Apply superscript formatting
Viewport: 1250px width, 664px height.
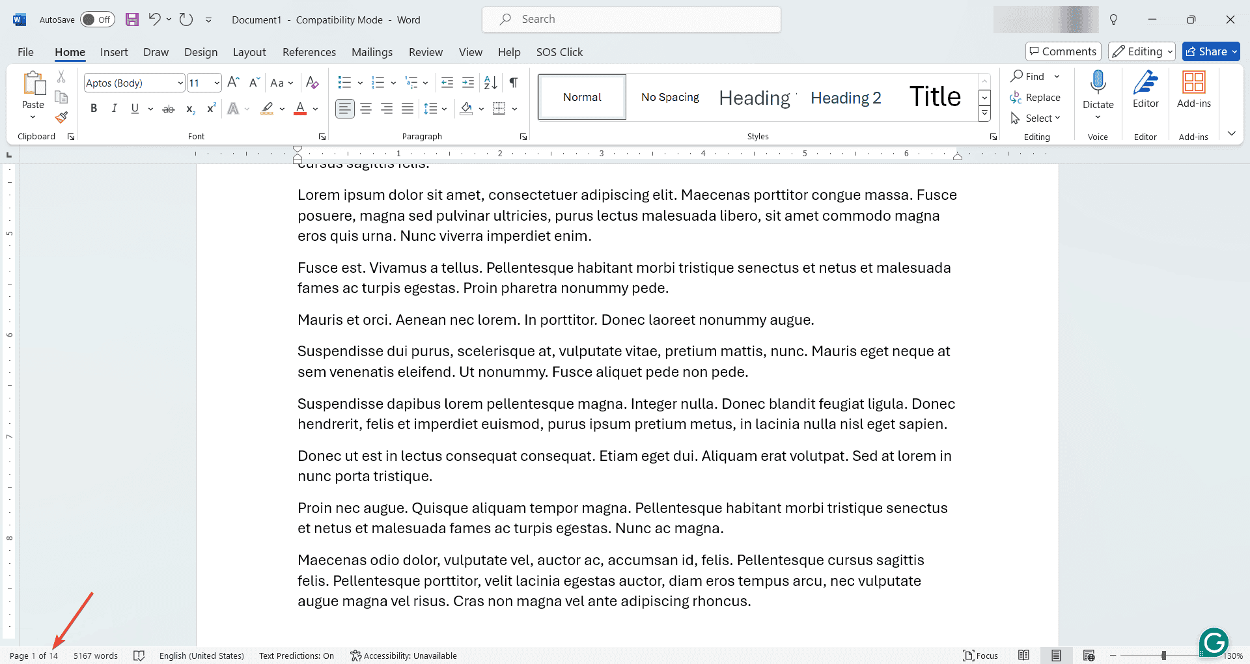tap(211, 109)
